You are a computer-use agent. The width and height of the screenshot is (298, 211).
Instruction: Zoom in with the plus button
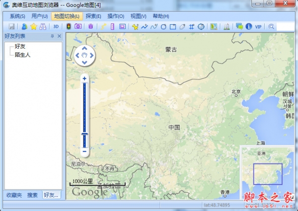pos(84,78)
